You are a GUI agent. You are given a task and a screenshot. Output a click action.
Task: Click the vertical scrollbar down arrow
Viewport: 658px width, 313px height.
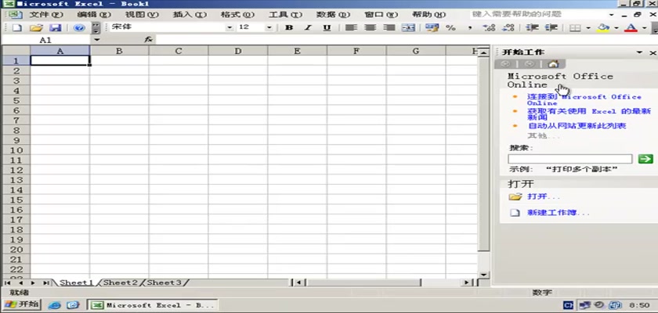pyautogui.click(x=483, y=275)
